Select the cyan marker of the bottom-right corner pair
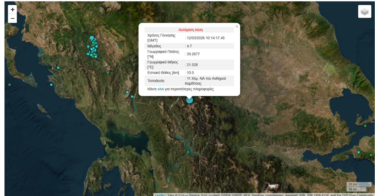375x196 pixels. click(359, 152)
